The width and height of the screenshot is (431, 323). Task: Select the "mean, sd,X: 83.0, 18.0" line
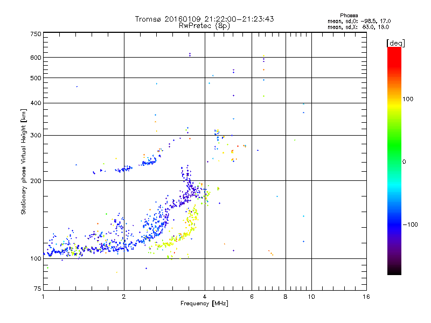click(x=358, y=27)
